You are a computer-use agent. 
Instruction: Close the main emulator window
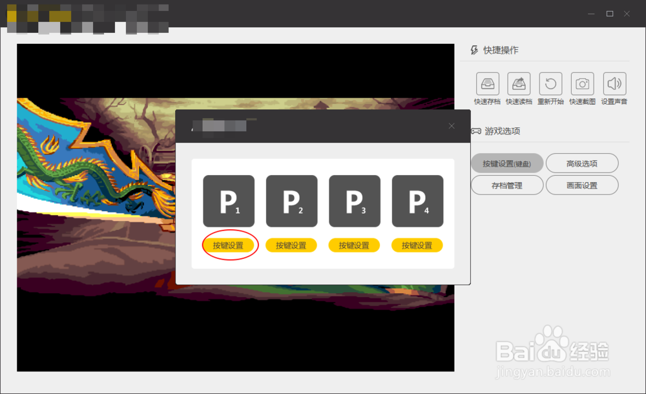click(627, 14)
